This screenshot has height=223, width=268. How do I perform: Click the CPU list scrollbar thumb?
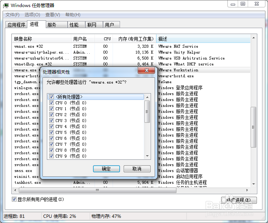pos(147,112)
